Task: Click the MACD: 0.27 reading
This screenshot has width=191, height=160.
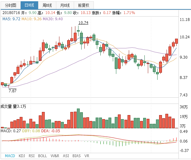Action: pyautogui.click(x=11, y=131)
